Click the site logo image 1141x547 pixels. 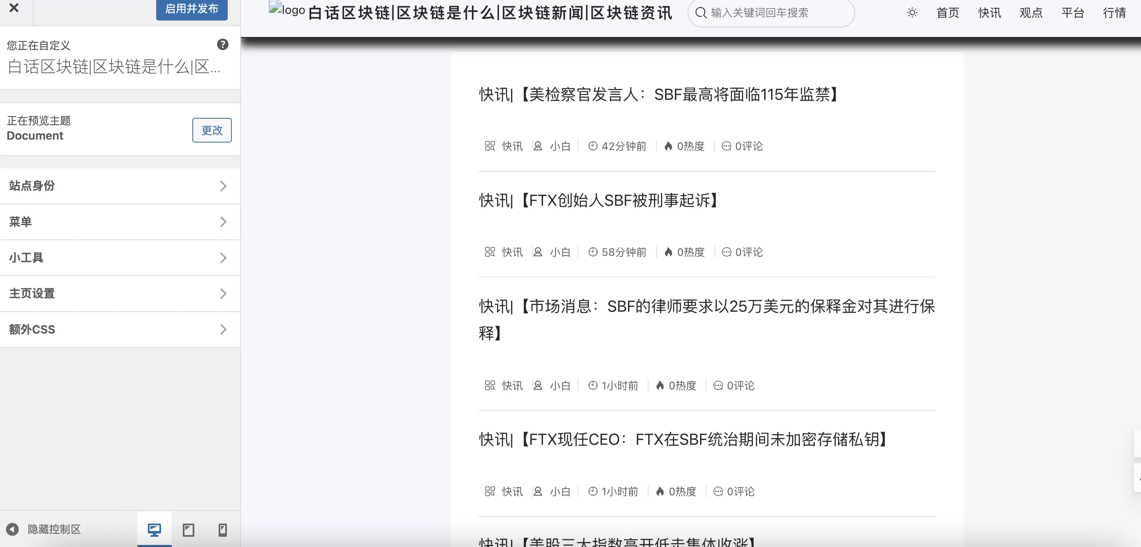click(286, 9)
